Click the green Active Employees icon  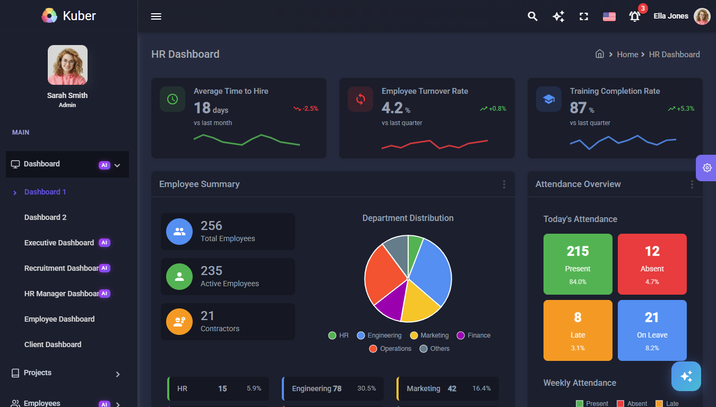(x=179, y=277)
